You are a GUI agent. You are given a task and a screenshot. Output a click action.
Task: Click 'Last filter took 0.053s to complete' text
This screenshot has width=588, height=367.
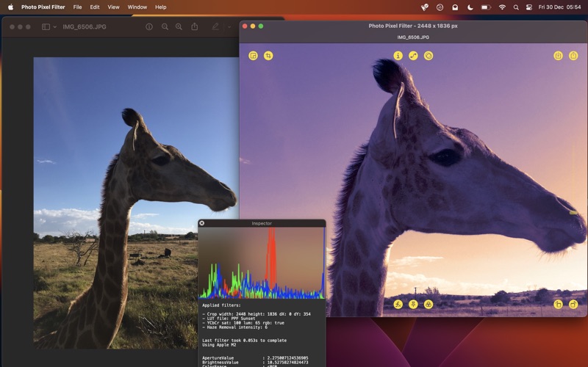[x=244, y=341]
